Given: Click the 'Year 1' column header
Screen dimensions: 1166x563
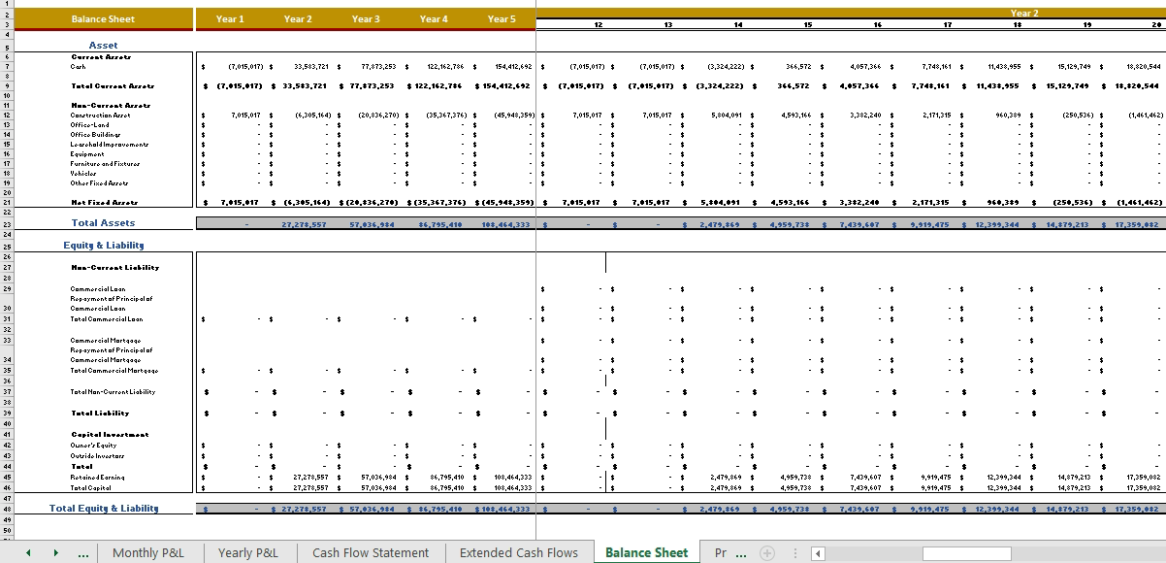Looking at the screenshot, I should click(230, 19).
